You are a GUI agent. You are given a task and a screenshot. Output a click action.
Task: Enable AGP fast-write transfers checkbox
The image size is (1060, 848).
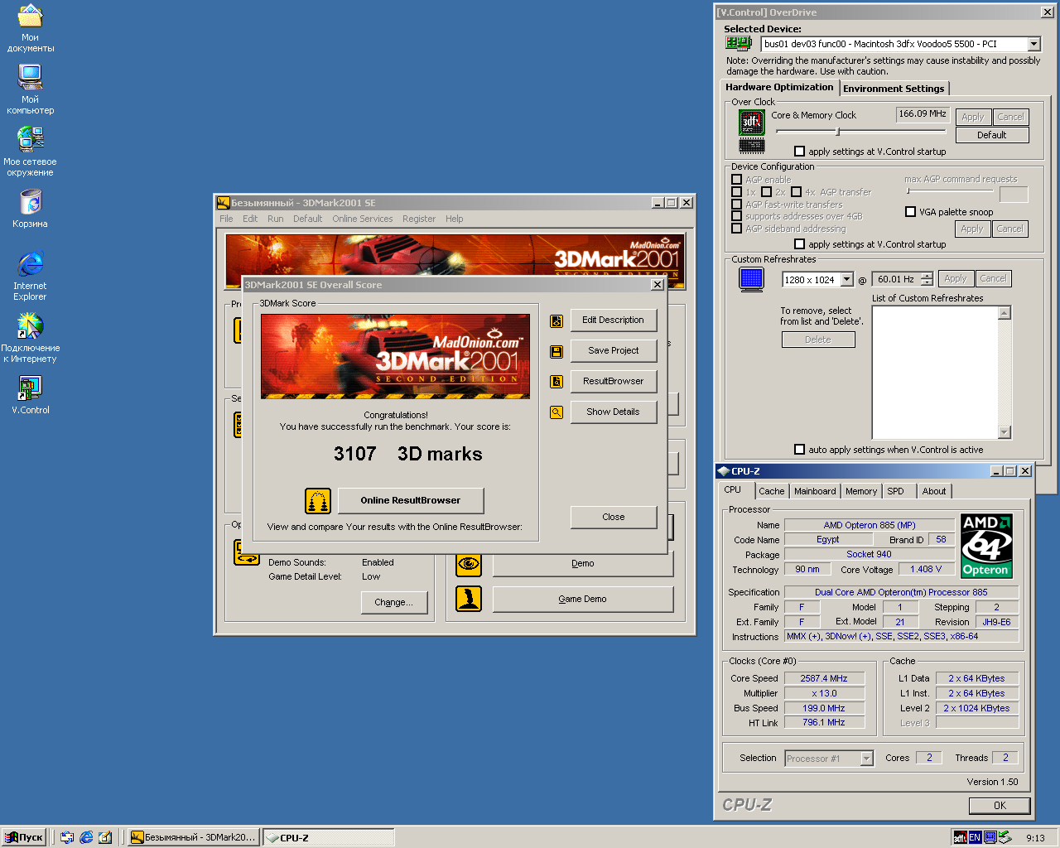(x=736, y=205)
